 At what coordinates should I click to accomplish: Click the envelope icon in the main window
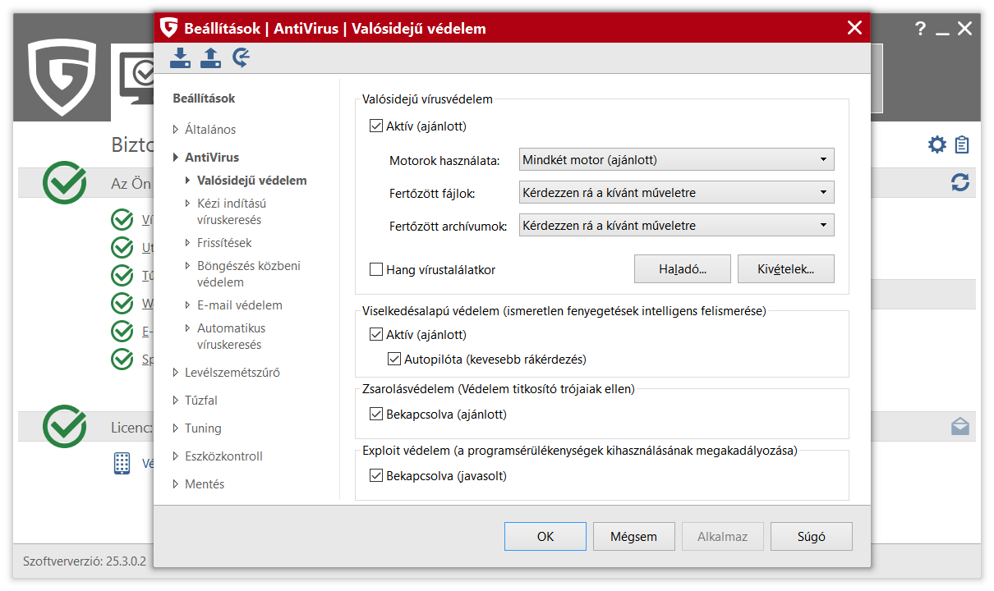pyautogui.click(x=959, y=427)
